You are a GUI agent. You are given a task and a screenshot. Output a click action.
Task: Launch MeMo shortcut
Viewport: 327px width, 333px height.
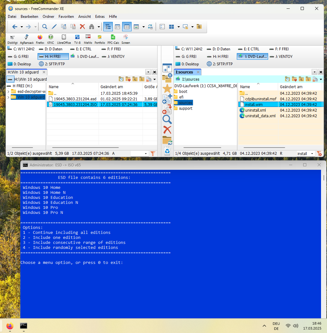tap(88, 39)
